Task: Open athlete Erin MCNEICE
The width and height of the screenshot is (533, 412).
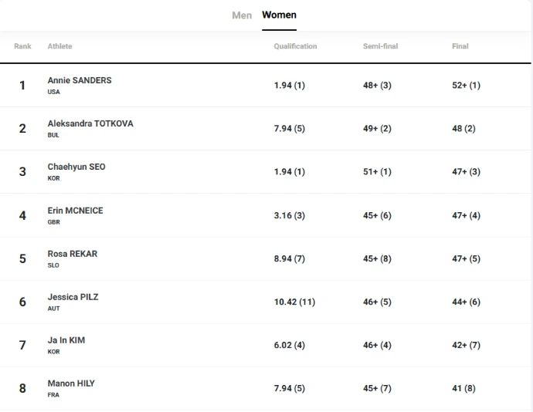Action: (75, 211)
